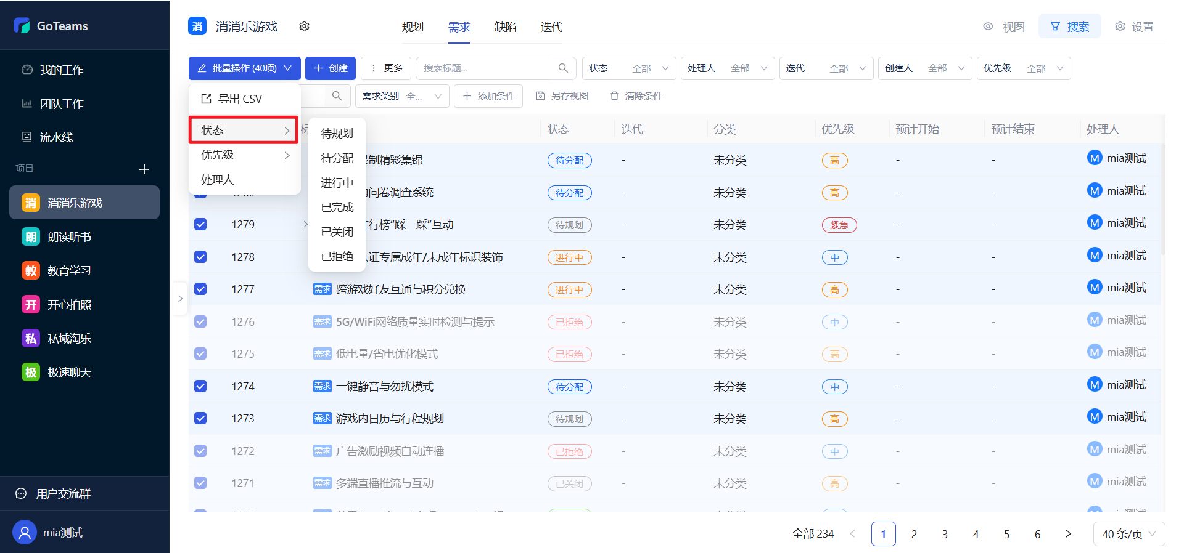
Task: Uncheck the checkbox for row 1274
Action: 200,386
